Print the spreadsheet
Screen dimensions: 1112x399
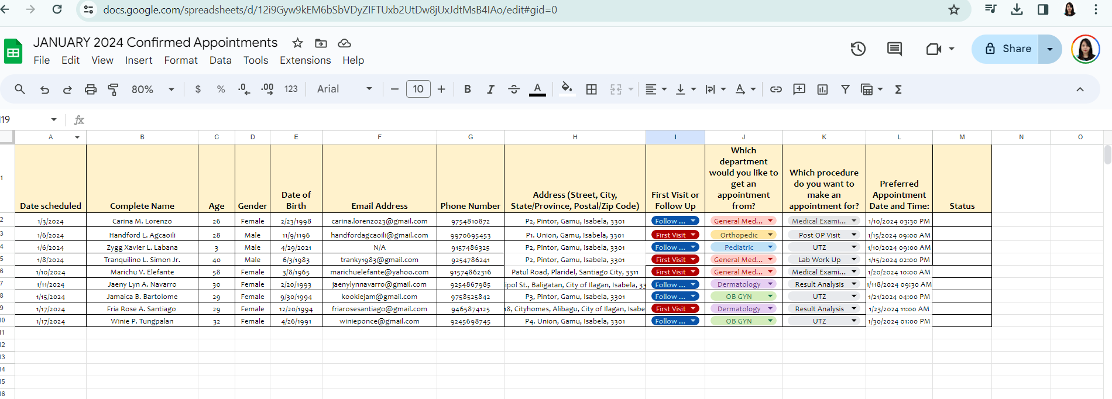tap(91, 90)
